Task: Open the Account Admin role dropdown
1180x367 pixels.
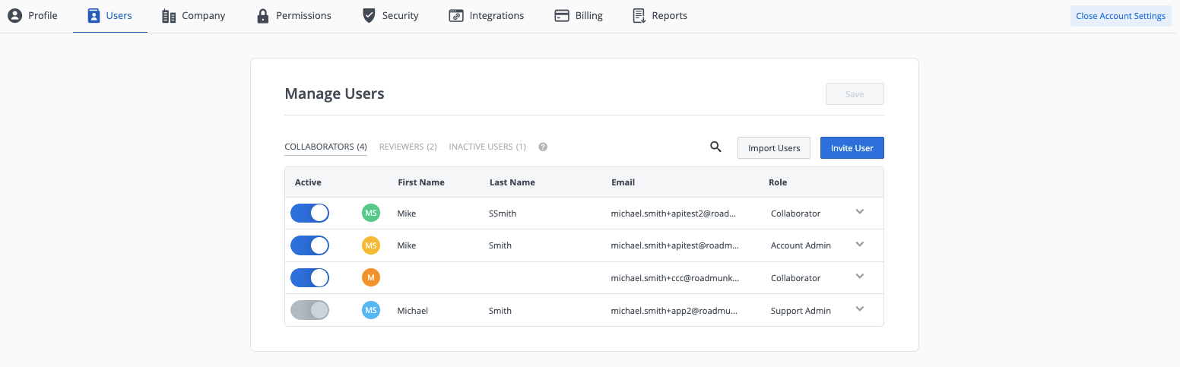Action: pos(860,245)
